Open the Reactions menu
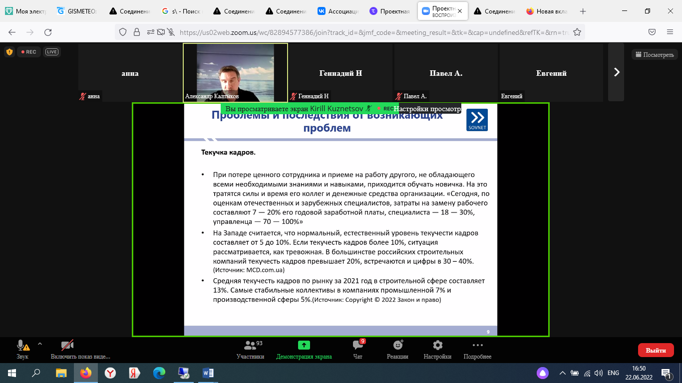 (397, 346)
